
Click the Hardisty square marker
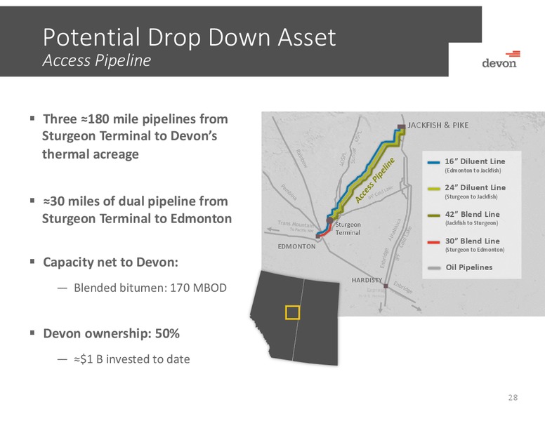point(386,286)
